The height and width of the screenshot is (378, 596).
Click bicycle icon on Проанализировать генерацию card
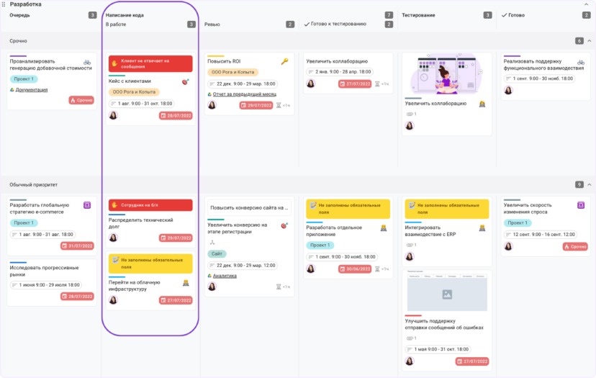87,62
